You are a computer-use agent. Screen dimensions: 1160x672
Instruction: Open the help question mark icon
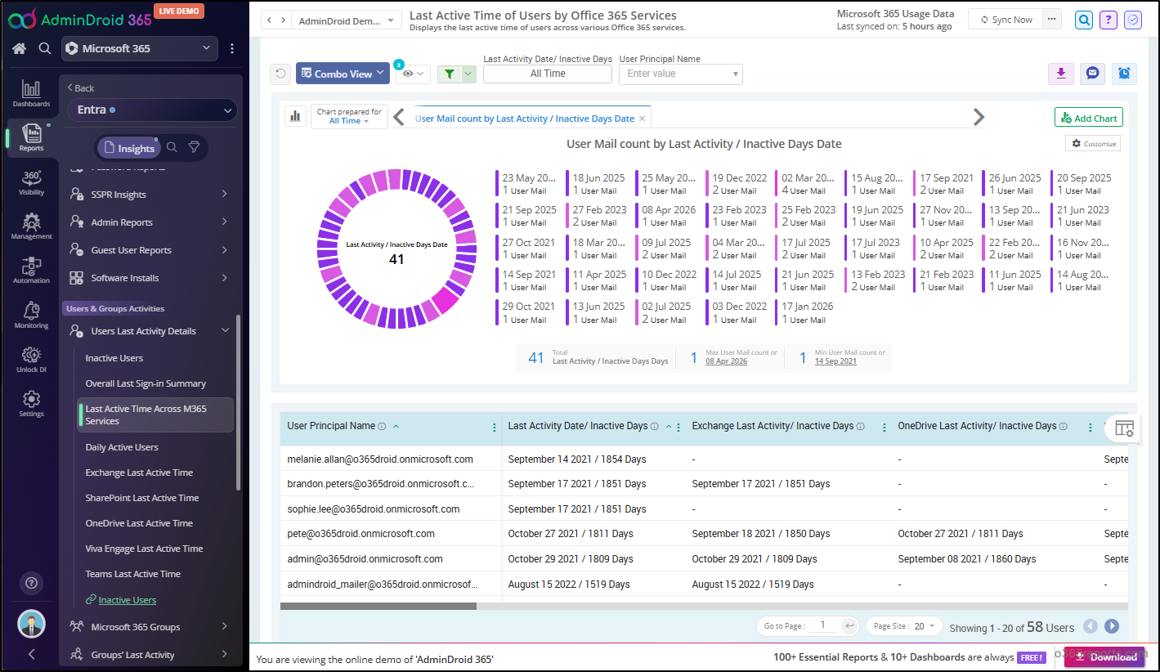(1108, 20)
